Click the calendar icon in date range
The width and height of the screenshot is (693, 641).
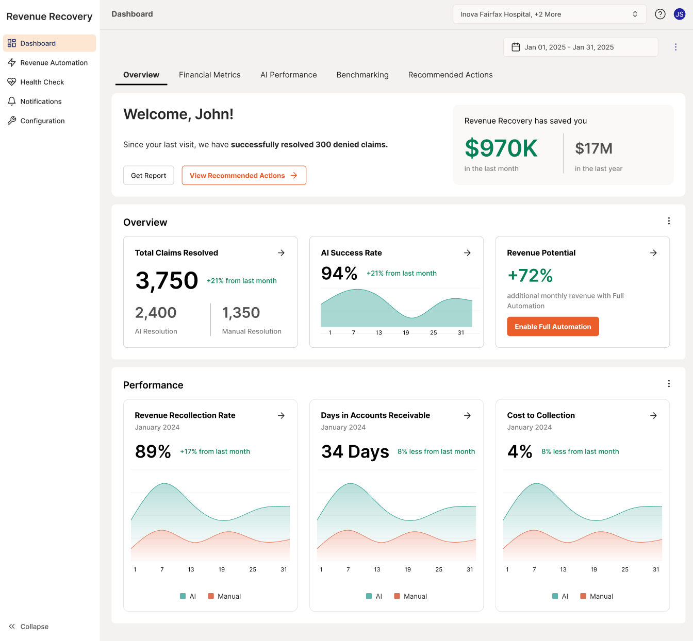tap(516, 47)
